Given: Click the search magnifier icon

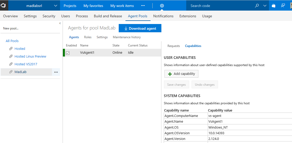Looking at the screenshot, I should click(x=257, y=6).
